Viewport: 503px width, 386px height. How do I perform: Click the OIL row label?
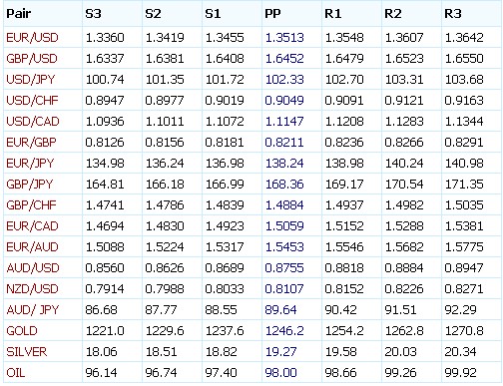coord(16,373)
